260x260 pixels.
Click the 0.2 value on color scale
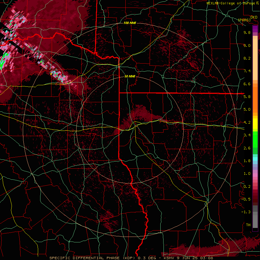click(247, 187)
